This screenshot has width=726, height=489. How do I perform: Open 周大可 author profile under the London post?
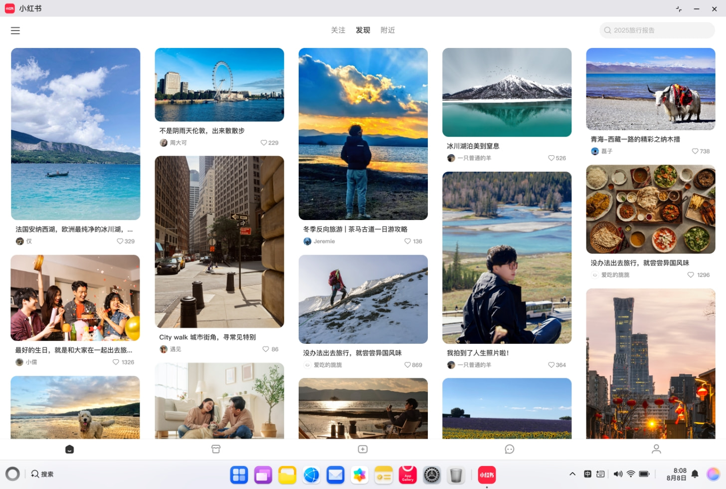[x=173, y=143]
